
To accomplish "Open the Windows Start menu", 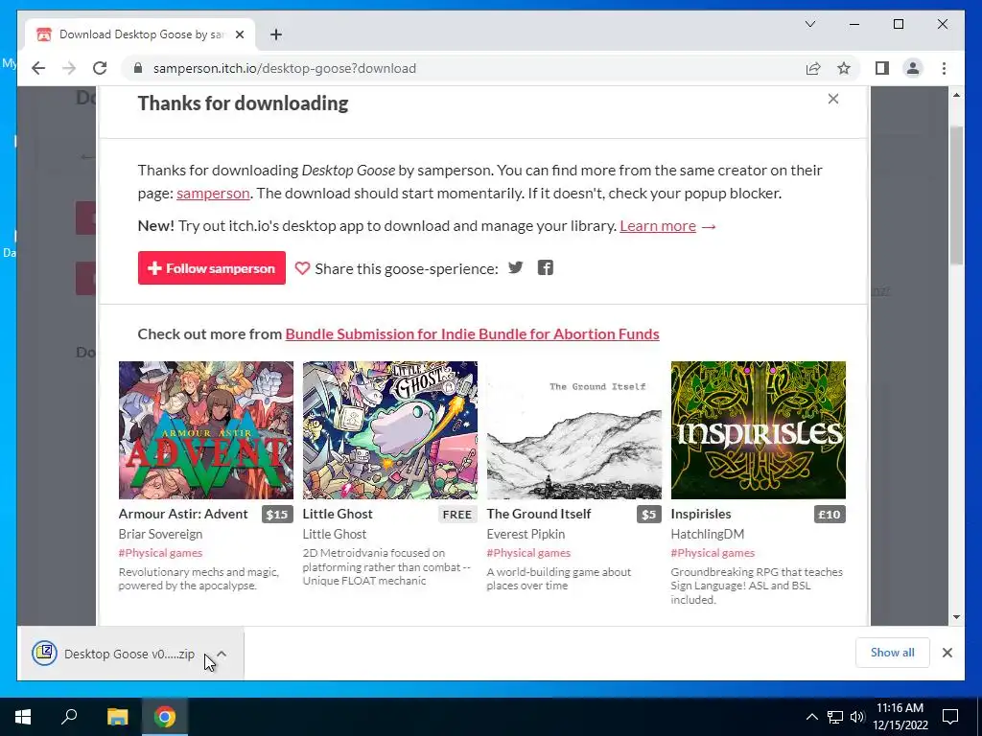I will [x=23, y=717].
